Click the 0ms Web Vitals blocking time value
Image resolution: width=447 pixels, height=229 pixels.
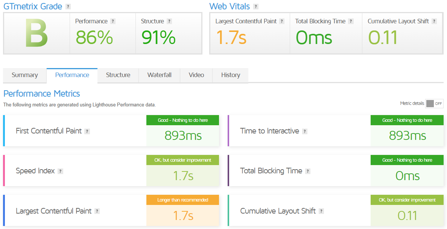[314, 37]
